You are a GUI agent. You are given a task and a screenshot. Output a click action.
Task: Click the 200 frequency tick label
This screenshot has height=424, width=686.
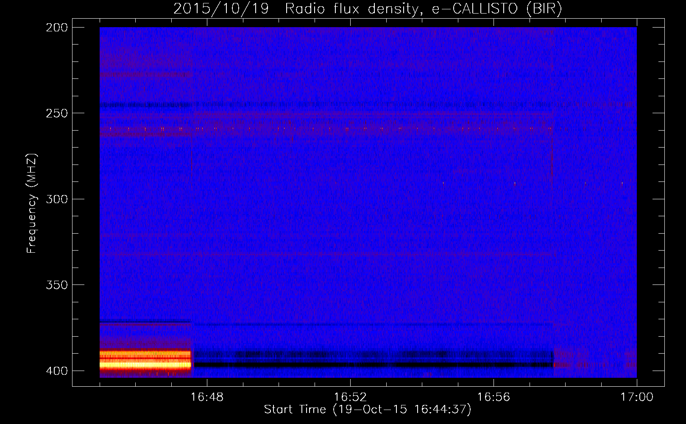click(57, 28)
